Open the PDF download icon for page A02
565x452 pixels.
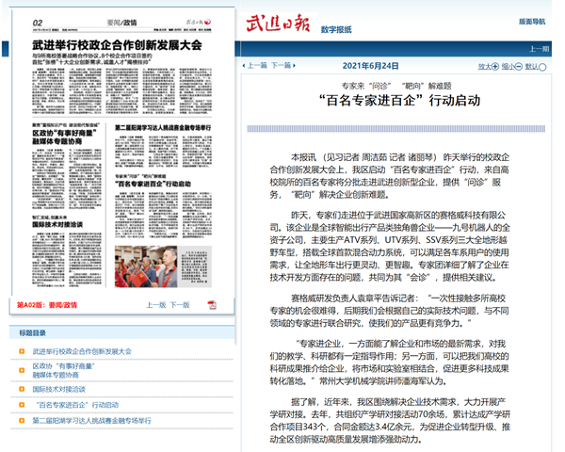tap(211, 305)
